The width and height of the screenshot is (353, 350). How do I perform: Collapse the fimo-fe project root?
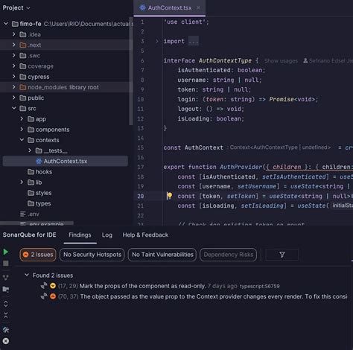6,24
